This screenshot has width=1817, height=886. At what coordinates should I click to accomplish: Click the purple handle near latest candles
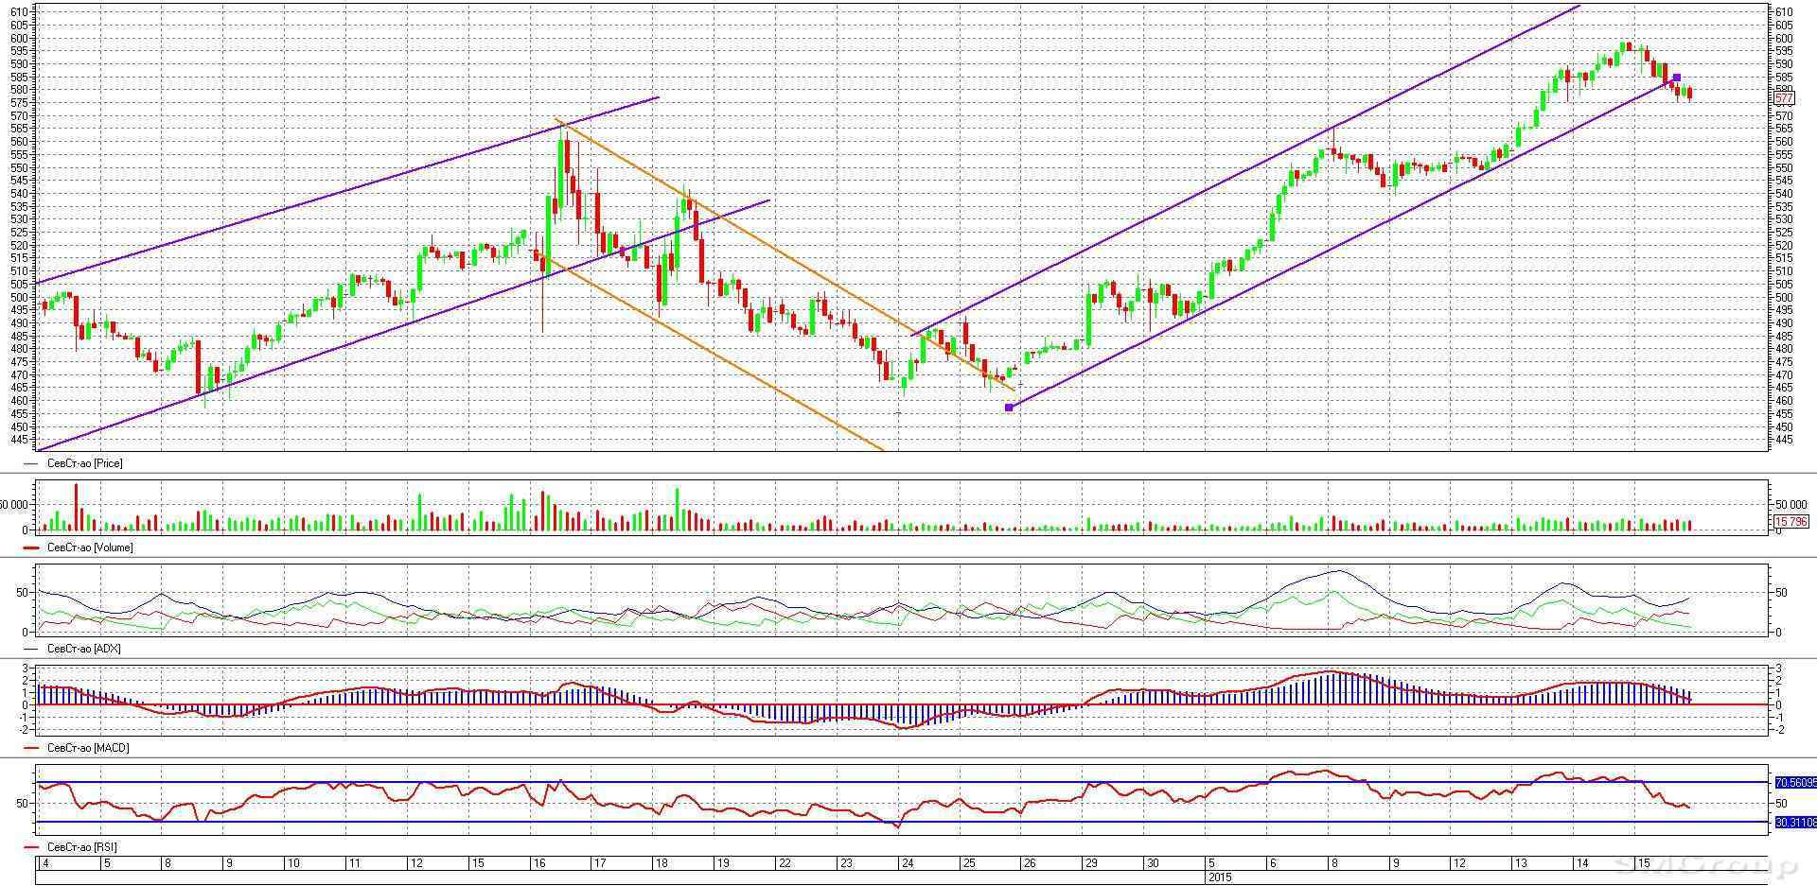tap(1677, 78)
